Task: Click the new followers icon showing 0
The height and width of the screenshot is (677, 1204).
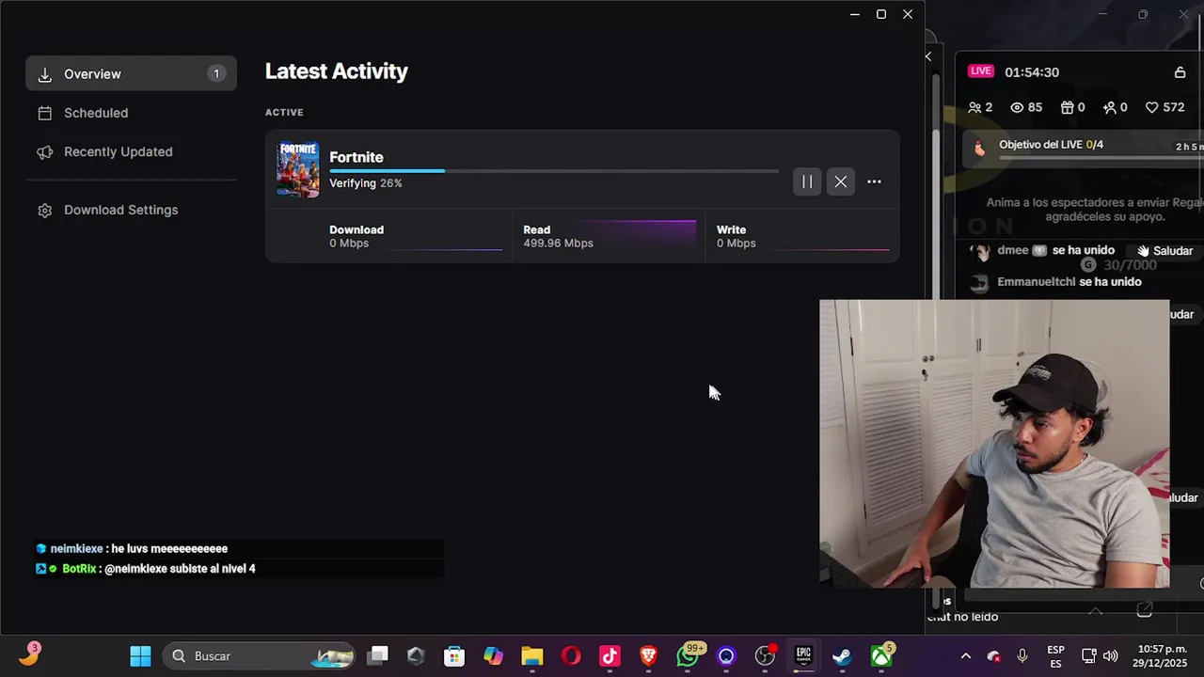Action: [x=1110, y=107]
